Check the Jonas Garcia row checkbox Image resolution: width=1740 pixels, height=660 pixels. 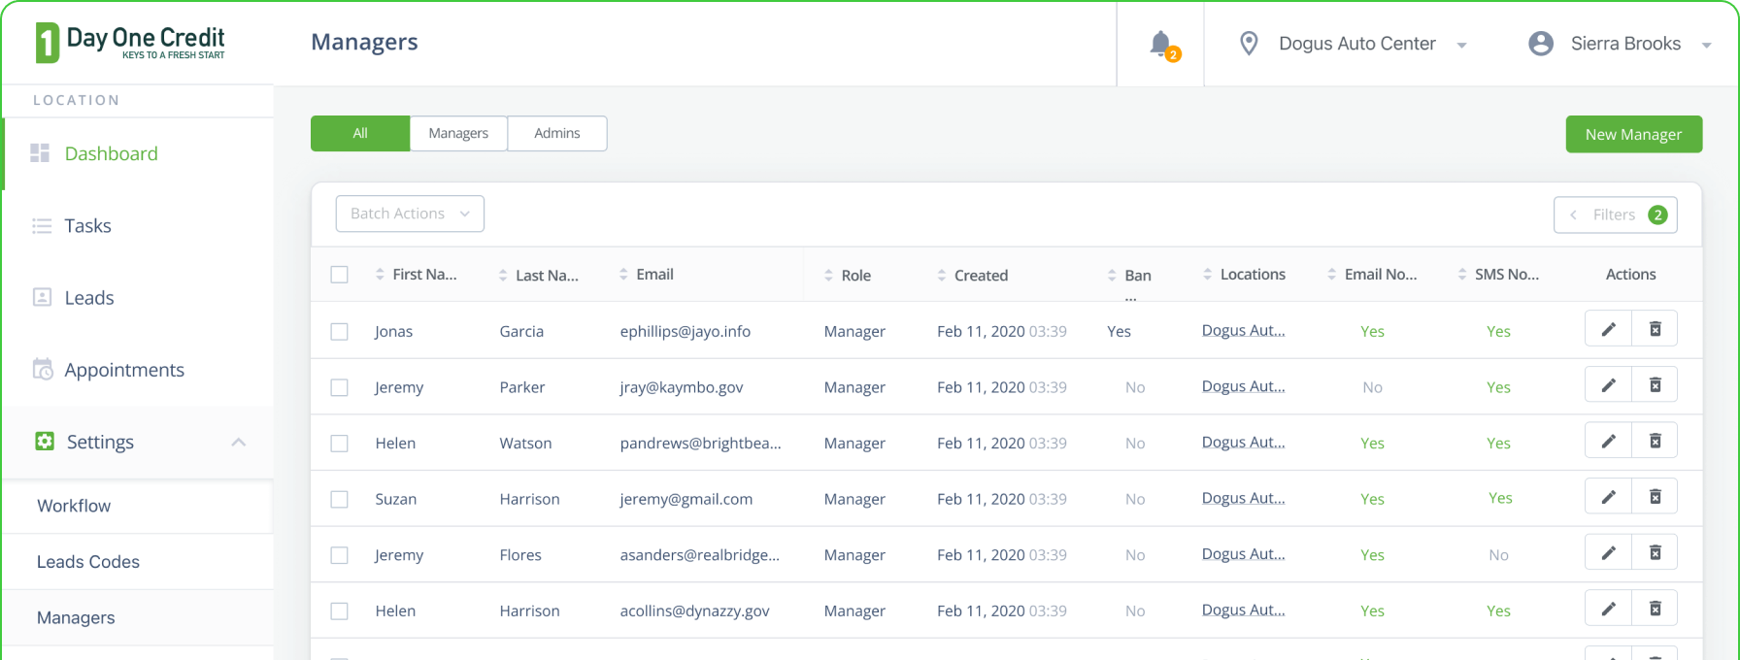point(339,332)
